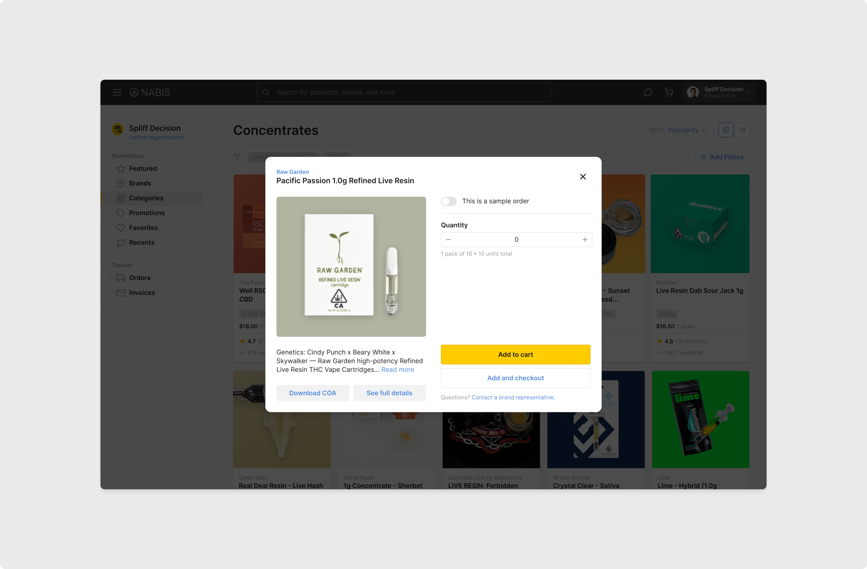Switch to grid view layout
This screenshot has width=867, height=569.
(x=726, y=130)
